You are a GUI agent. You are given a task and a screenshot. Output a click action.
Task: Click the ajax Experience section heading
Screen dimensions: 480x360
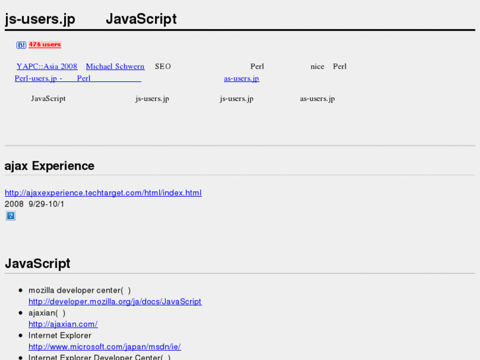pos(50,166)
